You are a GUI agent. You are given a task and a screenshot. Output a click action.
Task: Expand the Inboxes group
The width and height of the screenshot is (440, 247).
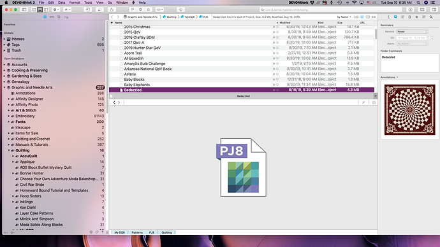click(x=4, y=39)
